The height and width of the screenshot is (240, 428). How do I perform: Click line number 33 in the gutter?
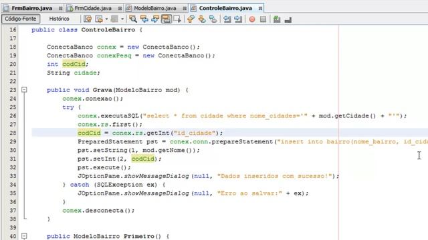pos(13,176)
